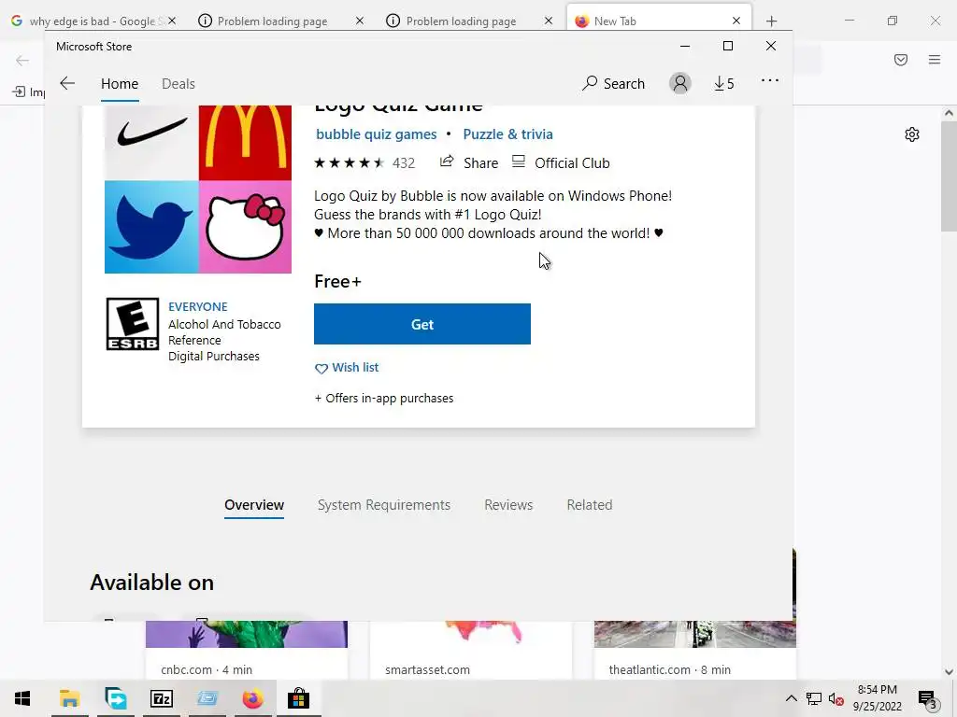The height and width of the screenshot is (717, 957).
Task: Maximize the Microsoft Store window
Action: click(x=727, y=46)
